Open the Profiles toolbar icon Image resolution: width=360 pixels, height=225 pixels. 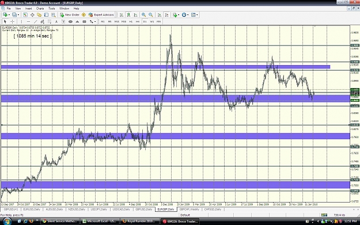14,15
